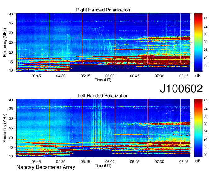This screenshot has height=171, width=211.
Task: Click 08:15 tick on left-handed time axis
Action: coord(184,162)
